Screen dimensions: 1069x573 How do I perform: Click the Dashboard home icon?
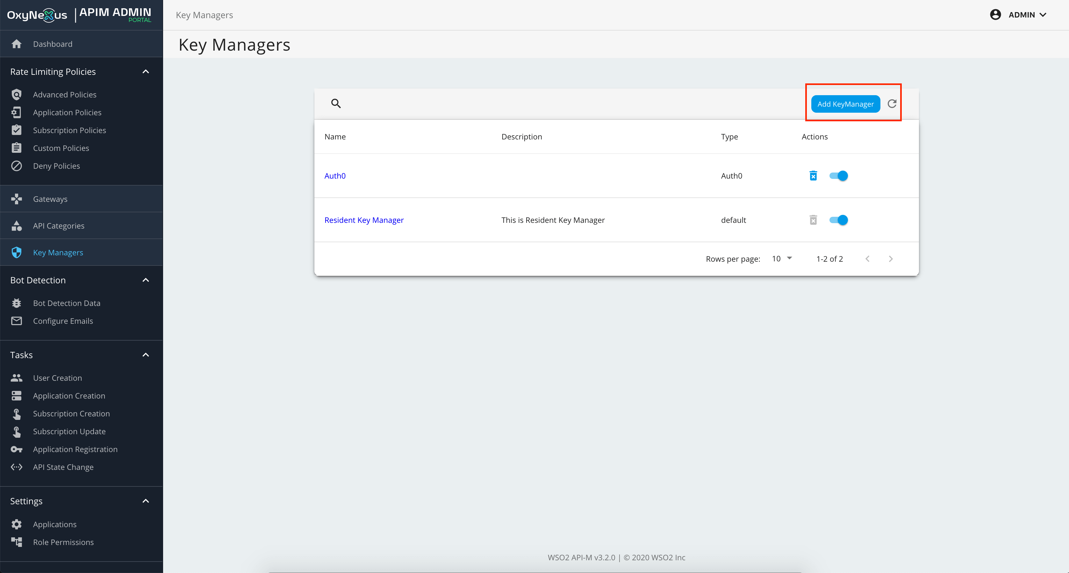coord(17,44)
